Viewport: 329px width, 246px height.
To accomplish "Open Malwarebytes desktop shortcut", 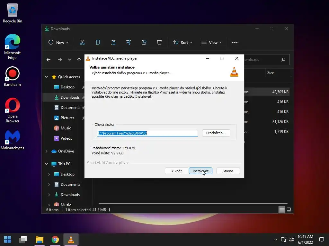I will 13,140.
